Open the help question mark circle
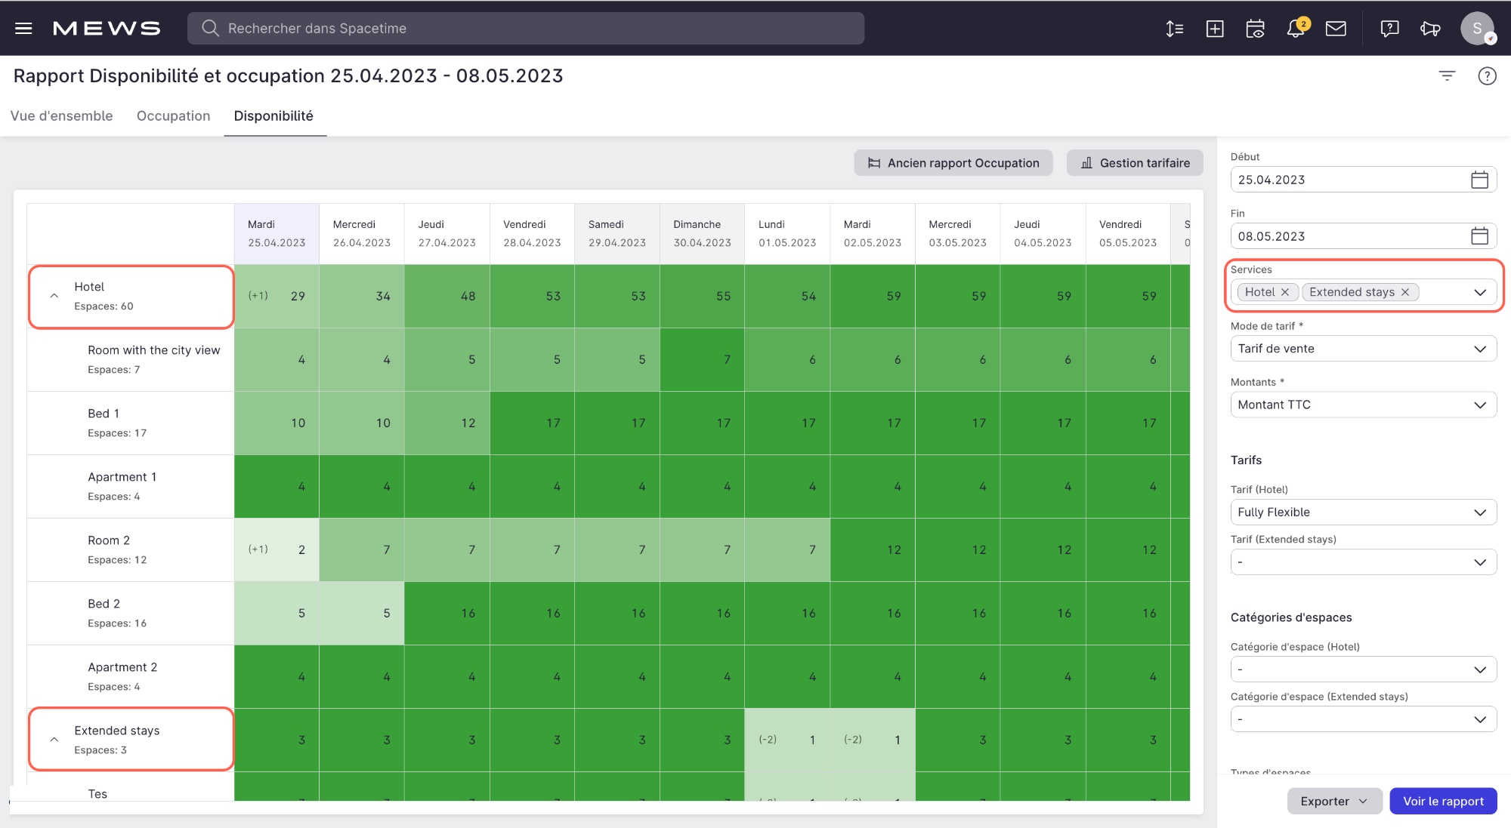This screenshot has width=1511, height=828. click(x=1487, y=75)
